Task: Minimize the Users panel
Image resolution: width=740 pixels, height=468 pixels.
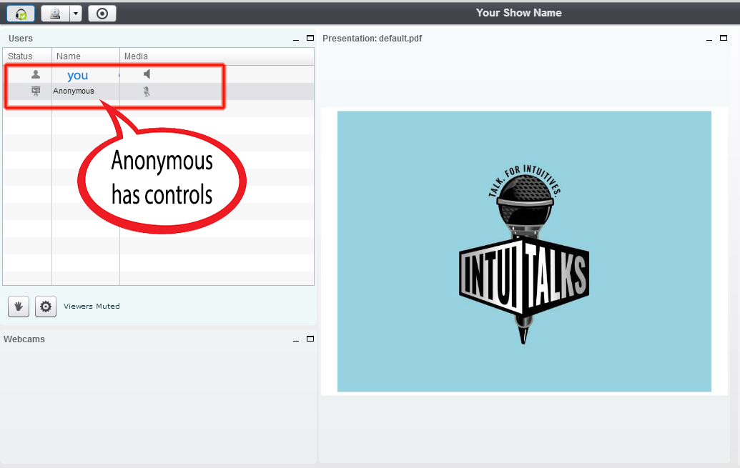Action: click(x=296, y=39)
